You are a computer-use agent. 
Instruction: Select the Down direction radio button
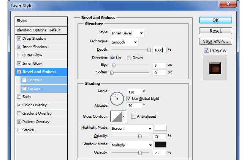(129, 58)
